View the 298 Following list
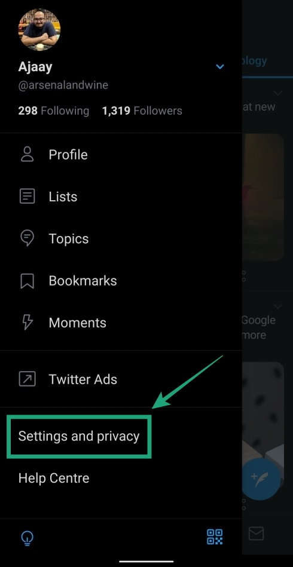The width and height of the screenshot is (293, 567). (x=54, y=111)
